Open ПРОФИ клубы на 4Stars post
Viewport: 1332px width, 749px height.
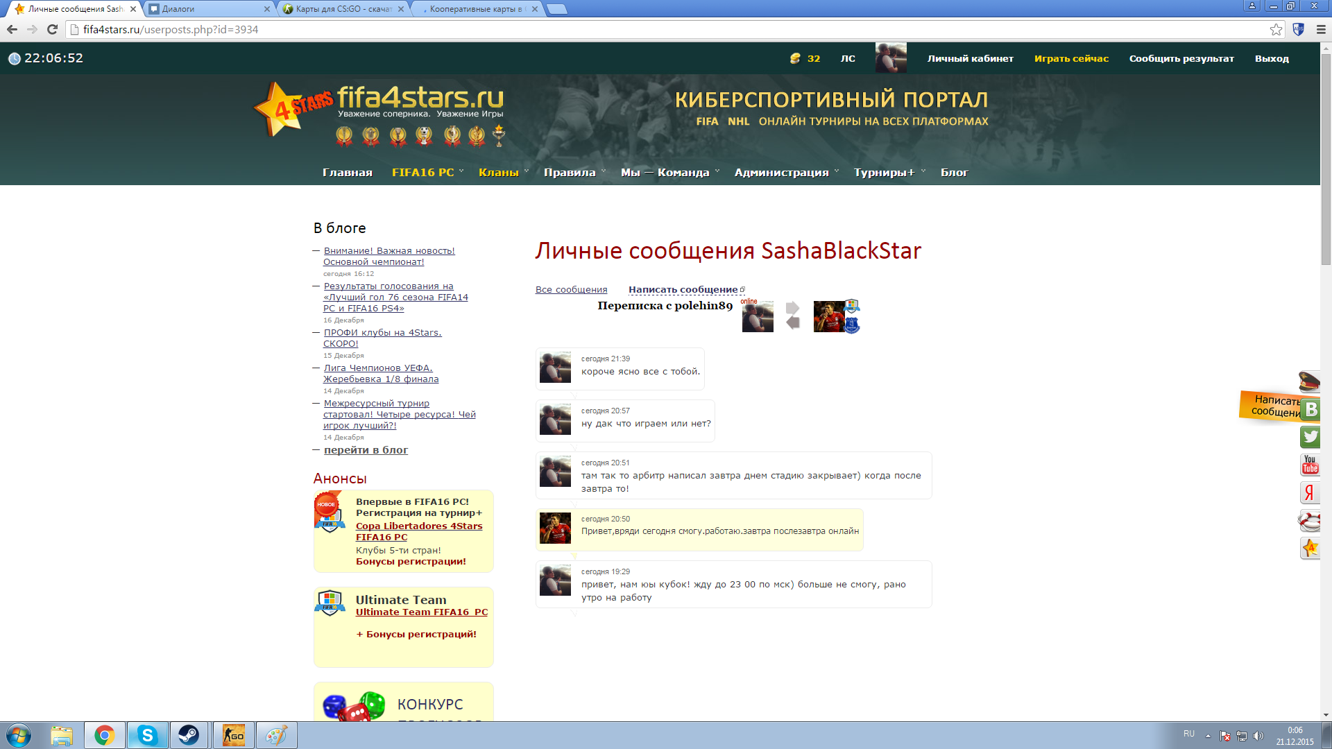pos(382,338)
